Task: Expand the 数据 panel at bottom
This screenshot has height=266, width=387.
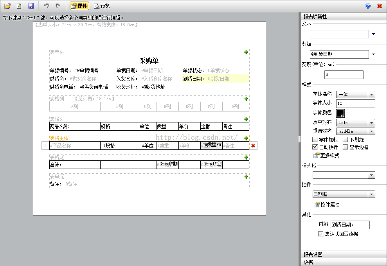Action: (x=344, y=262)
